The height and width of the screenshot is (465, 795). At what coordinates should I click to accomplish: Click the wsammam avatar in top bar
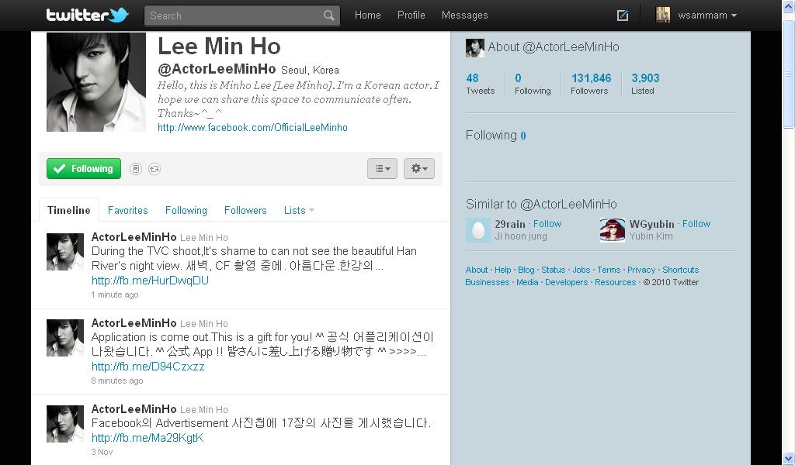pos(663,15)
